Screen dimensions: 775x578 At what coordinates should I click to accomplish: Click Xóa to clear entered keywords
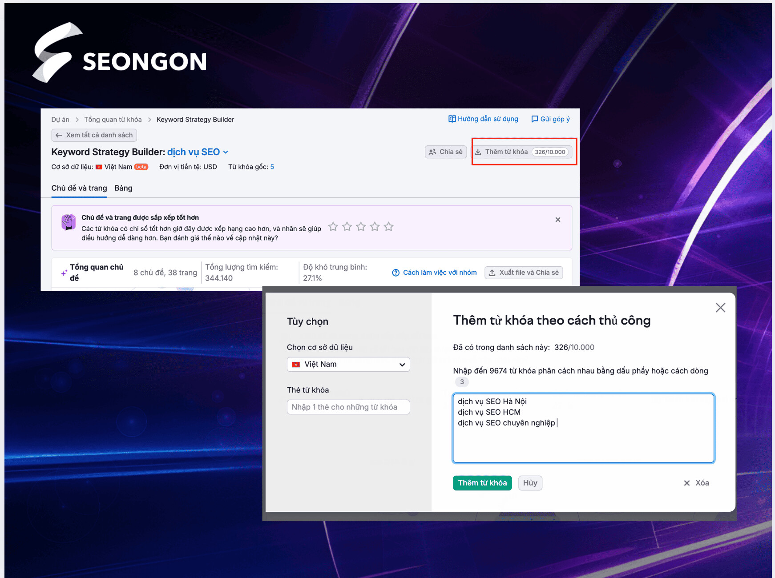pos(696,483)
